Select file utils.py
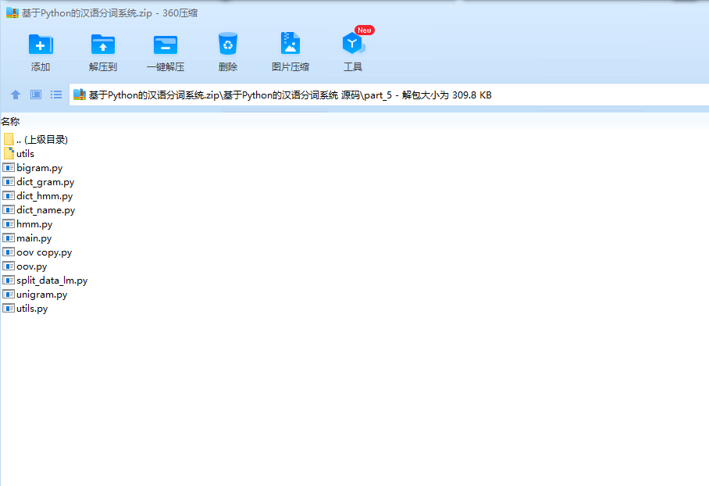The height and width of the screenshot is (486, 709). click(x=25, y=308)
